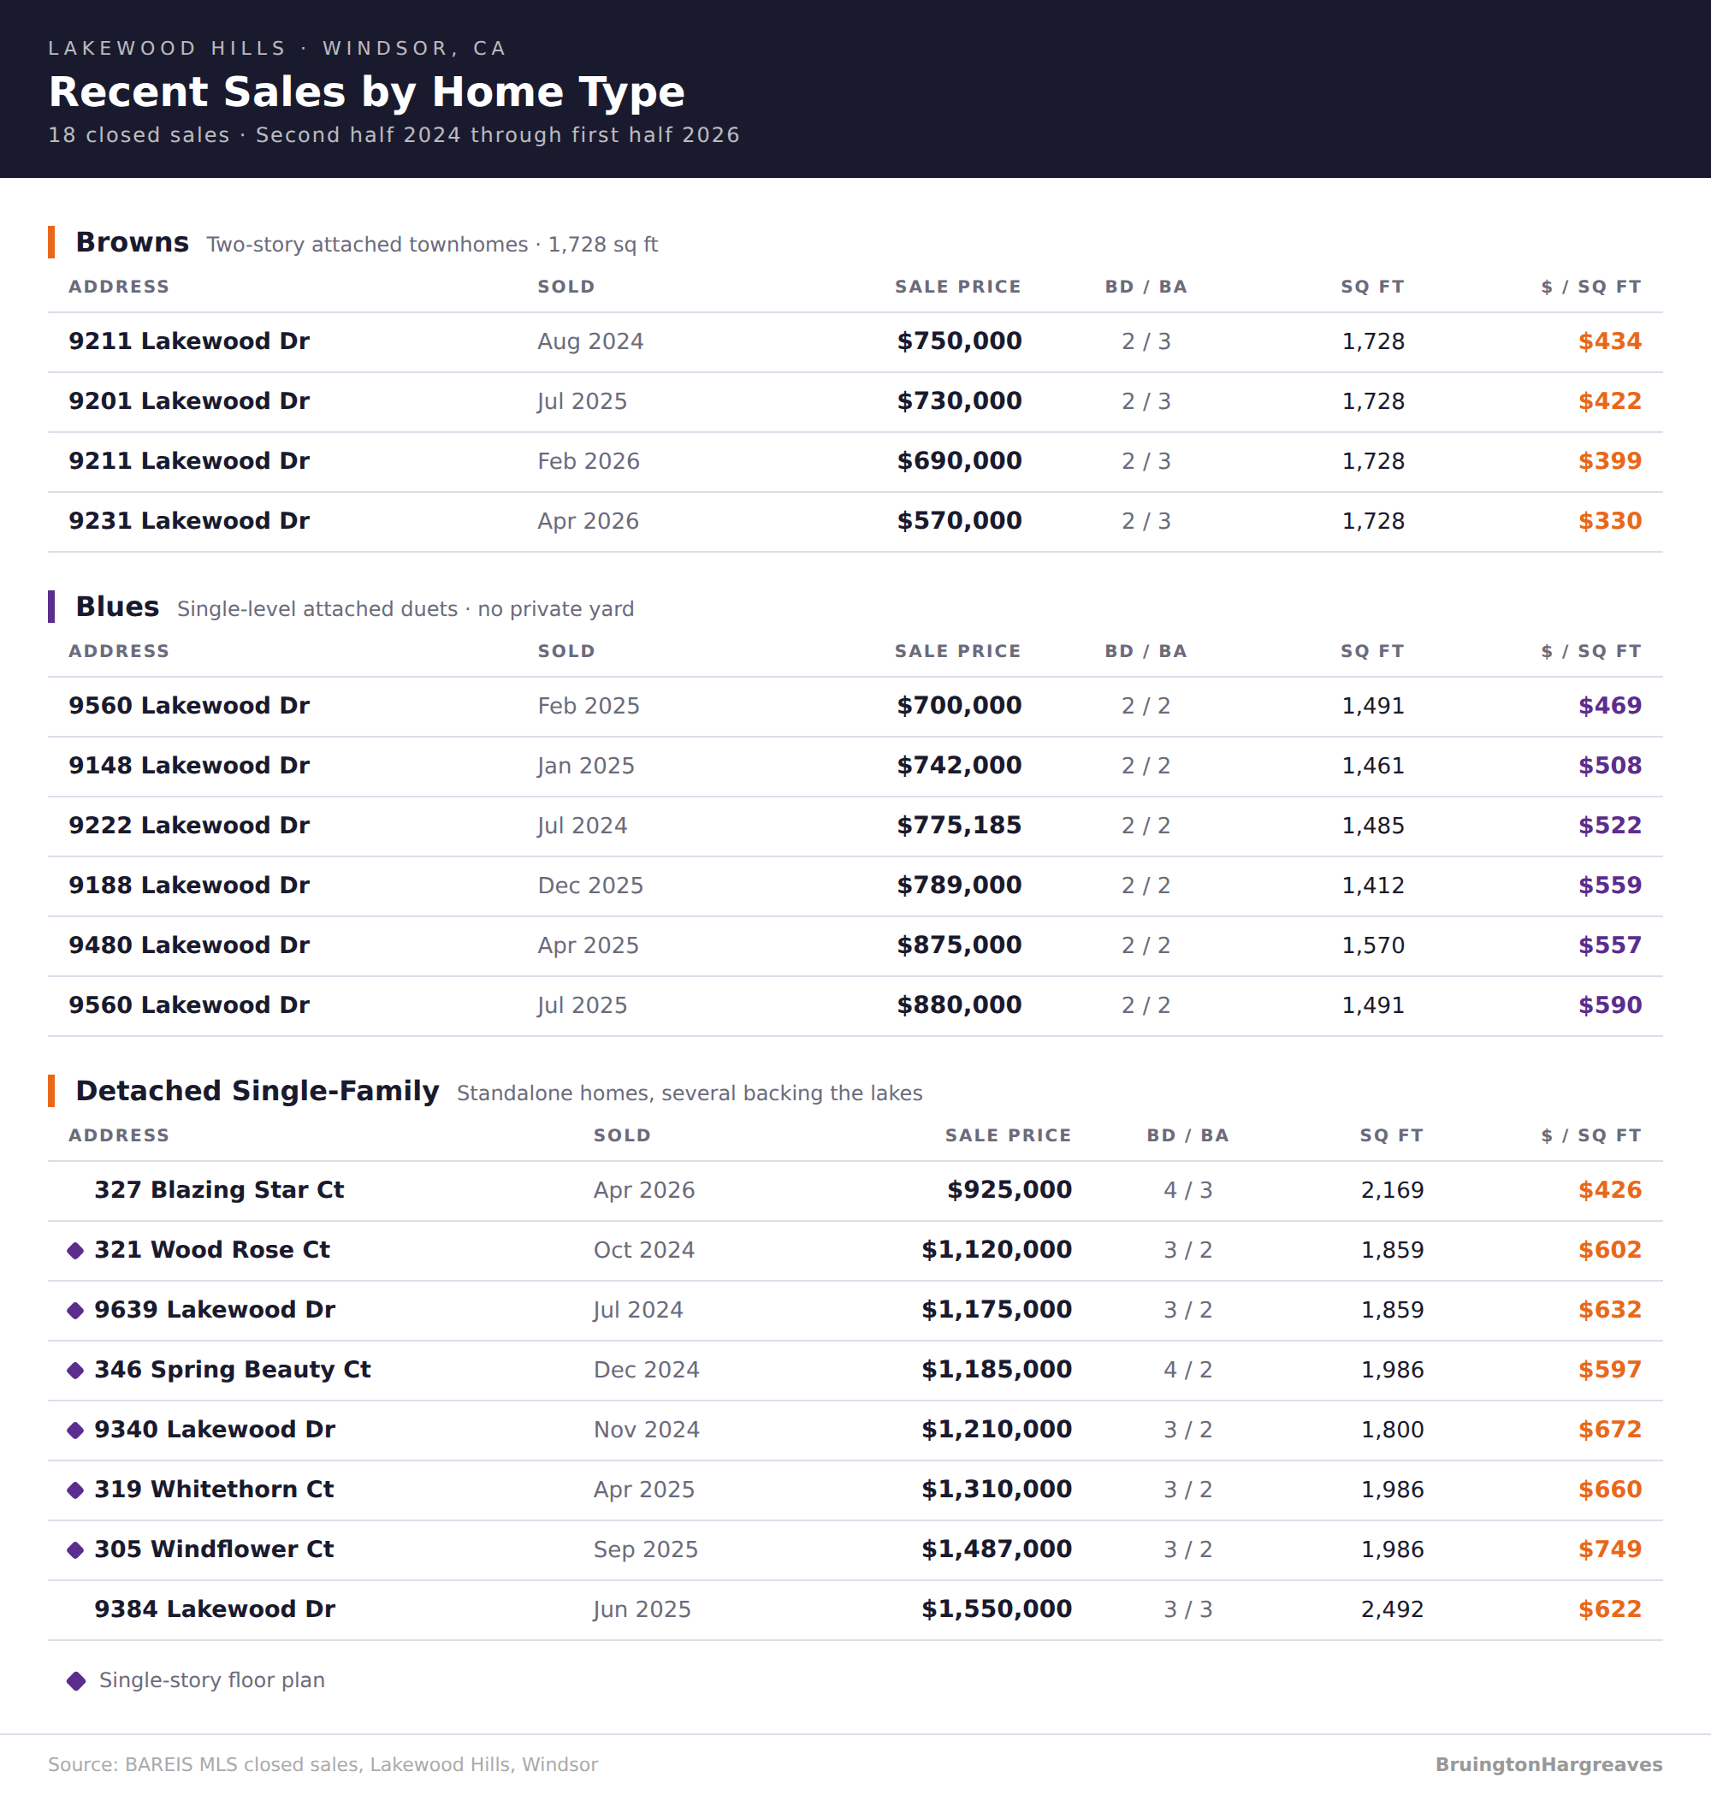Select the 9560 Lakewood Dr address sold Jul 2025
Viewport: 1711px width, 1795px height.
click(x=189, y=1005)
